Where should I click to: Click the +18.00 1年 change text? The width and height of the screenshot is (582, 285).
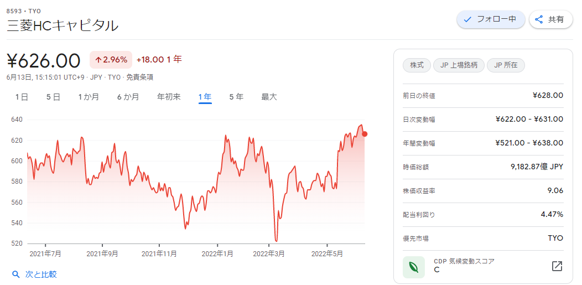pyautogui.click(x=159, y=60)
